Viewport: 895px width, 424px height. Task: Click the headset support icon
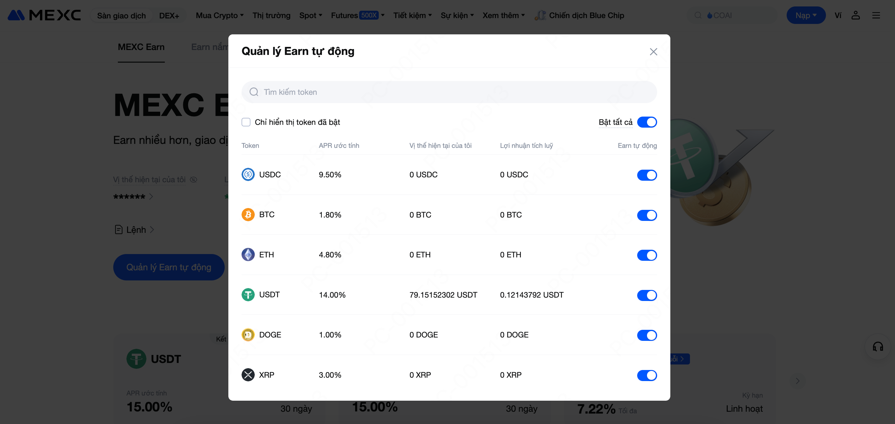point(878,347)
